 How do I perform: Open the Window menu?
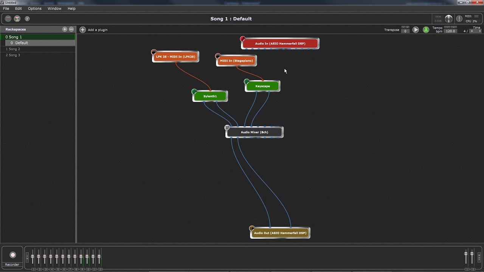click(x=54, y=8)
